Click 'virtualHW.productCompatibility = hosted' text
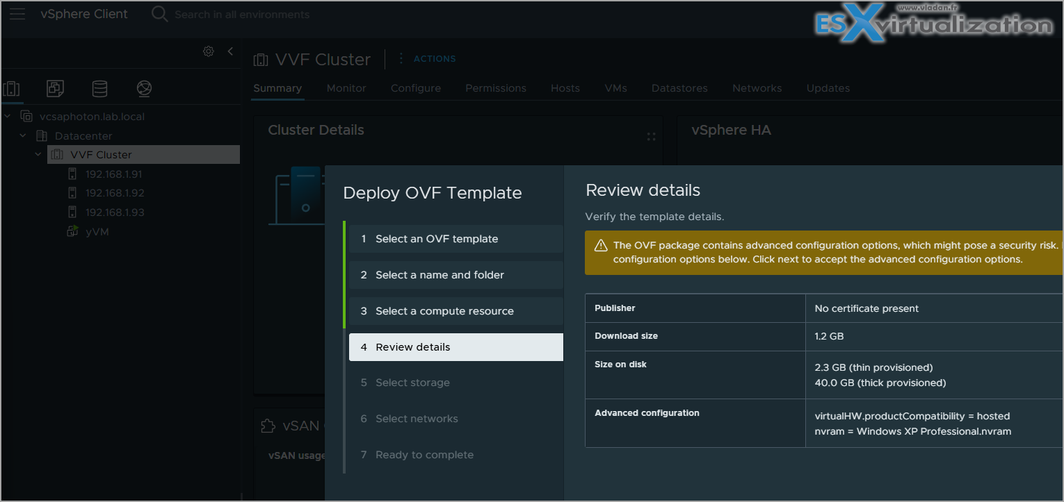The width and height of the screenshot is (1064, 502). [912, 416]
